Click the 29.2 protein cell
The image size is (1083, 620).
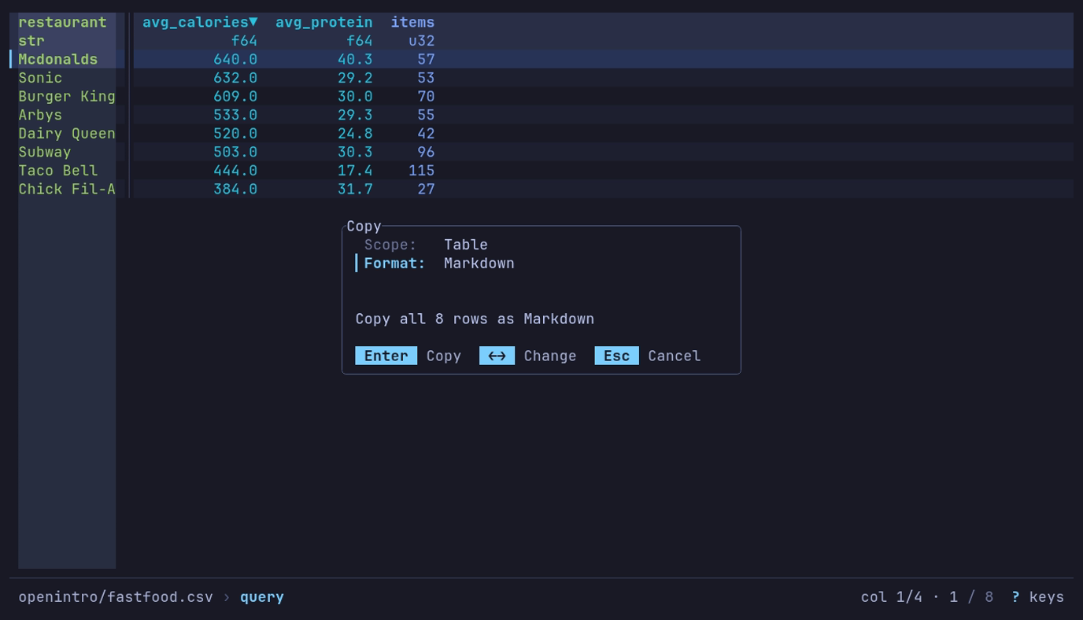click(x=355, y=78)
